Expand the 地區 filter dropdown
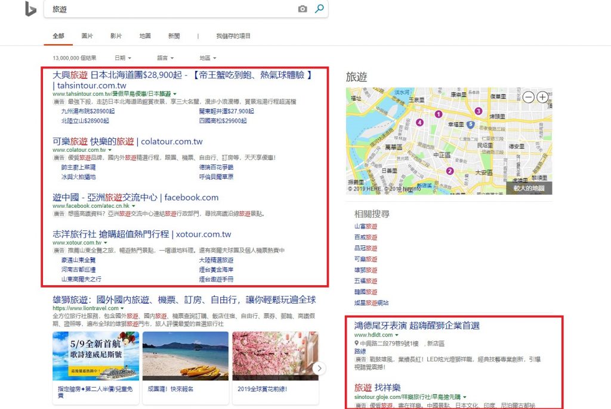This screenshot has height=409, width=611. pyautogui.click(x=208, y=58)
